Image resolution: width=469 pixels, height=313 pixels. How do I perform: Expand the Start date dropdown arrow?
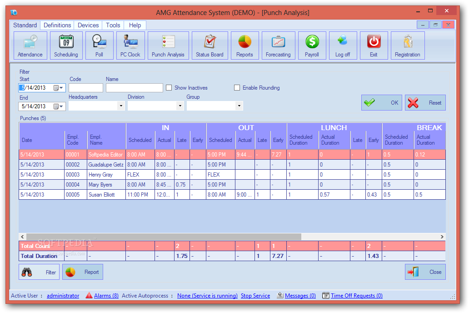tap(61, 88)
